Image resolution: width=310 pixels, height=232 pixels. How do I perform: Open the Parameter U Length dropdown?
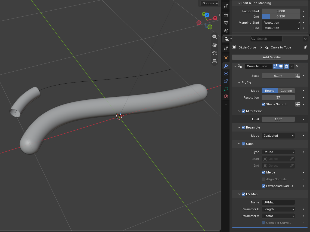pyautogui.click(x=278, y=209)
